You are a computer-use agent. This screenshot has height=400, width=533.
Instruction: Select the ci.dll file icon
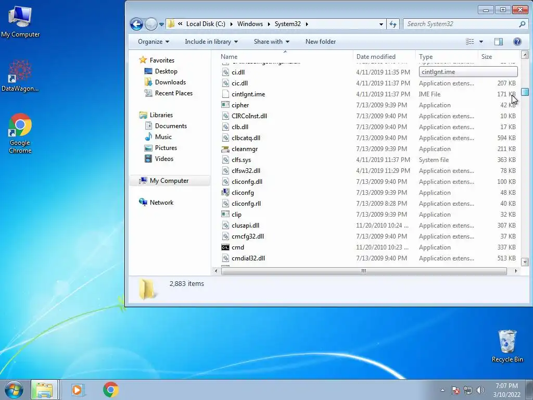click(225, 72)
